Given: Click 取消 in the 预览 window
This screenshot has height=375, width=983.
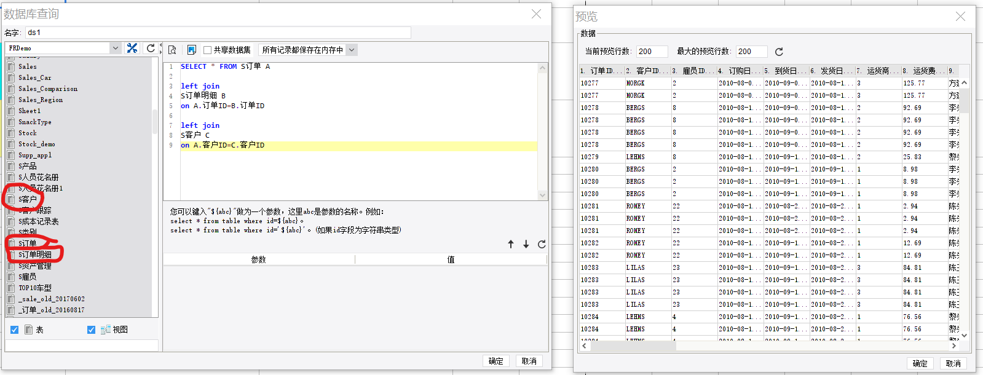Looking at the screenshot, I should pyautogui.click(x=953, y=363).
